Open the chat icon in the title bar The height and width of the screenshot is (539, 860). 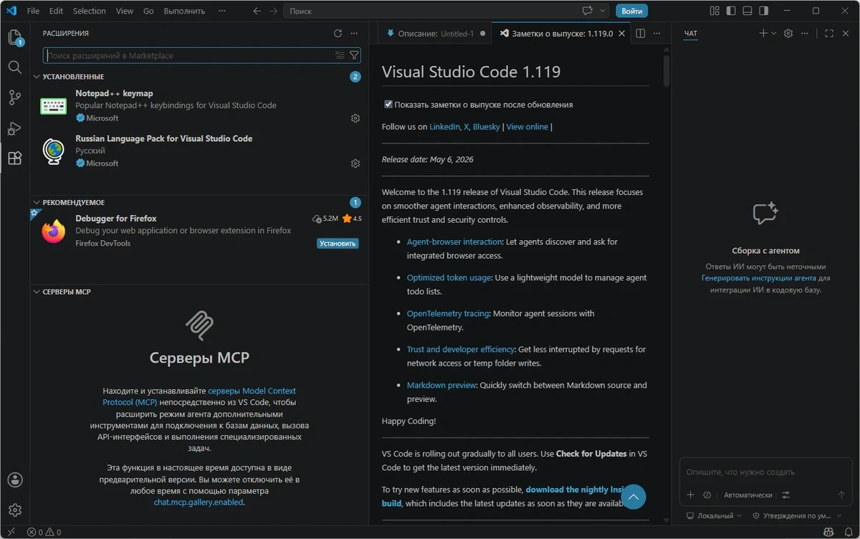tap(588, 11)
